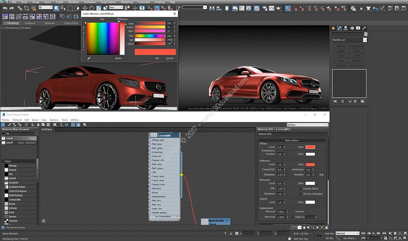408x241 pixels.
Task: Click the map slot beside Diffuse color swatch
Action: (317, 147)
